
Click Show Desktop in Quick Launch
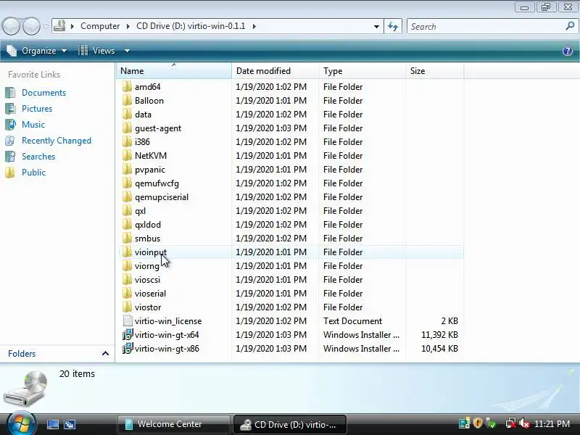coord(52,424)
